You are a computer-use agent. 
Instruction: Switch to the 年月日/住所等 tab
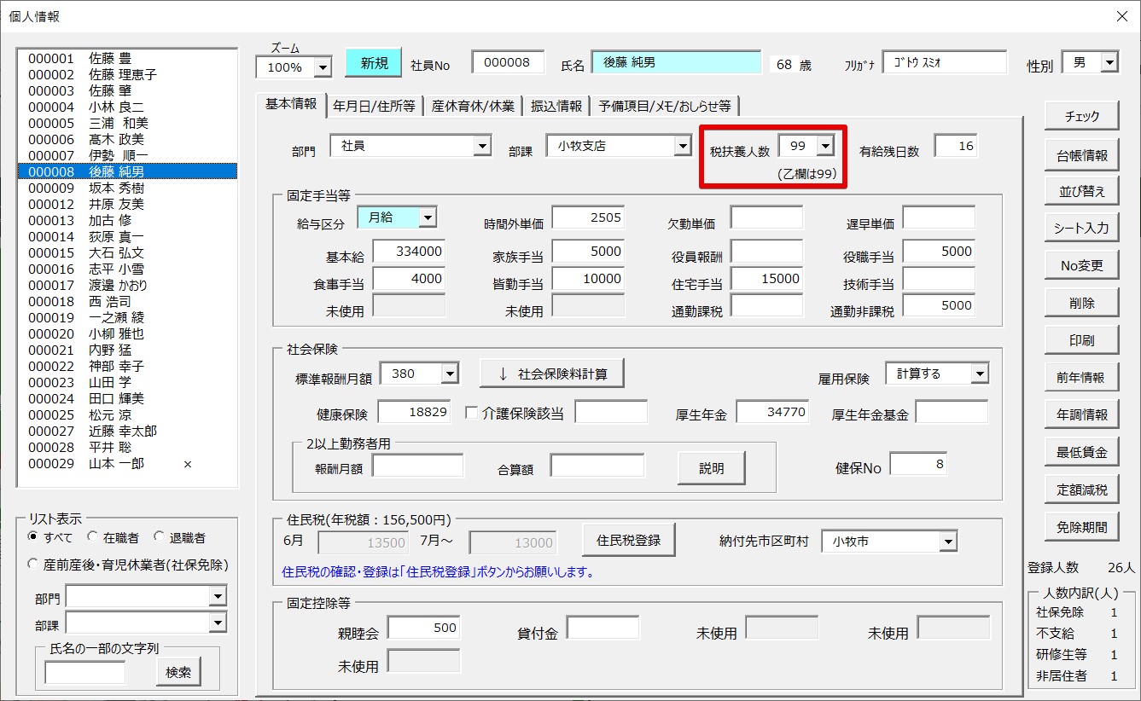coord(374,106)
